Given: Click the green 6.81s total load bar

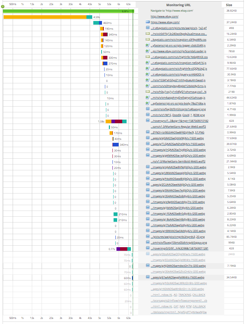Looking at the screenshot, I should coord(68,11).
